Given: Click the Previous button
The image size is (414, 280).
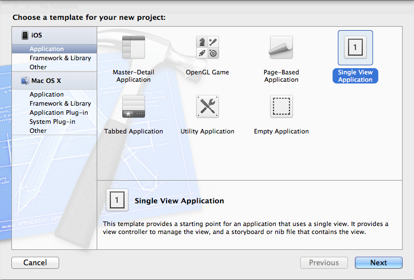Looking at the screenshot, I should point(324,263).
